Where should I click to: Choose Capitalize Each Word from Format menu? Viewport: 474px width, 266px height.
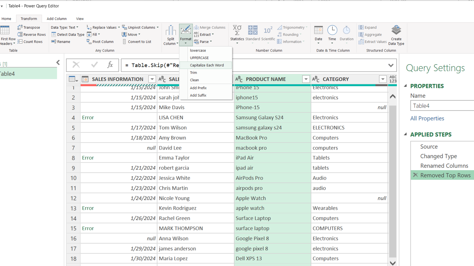pos(207,65)
